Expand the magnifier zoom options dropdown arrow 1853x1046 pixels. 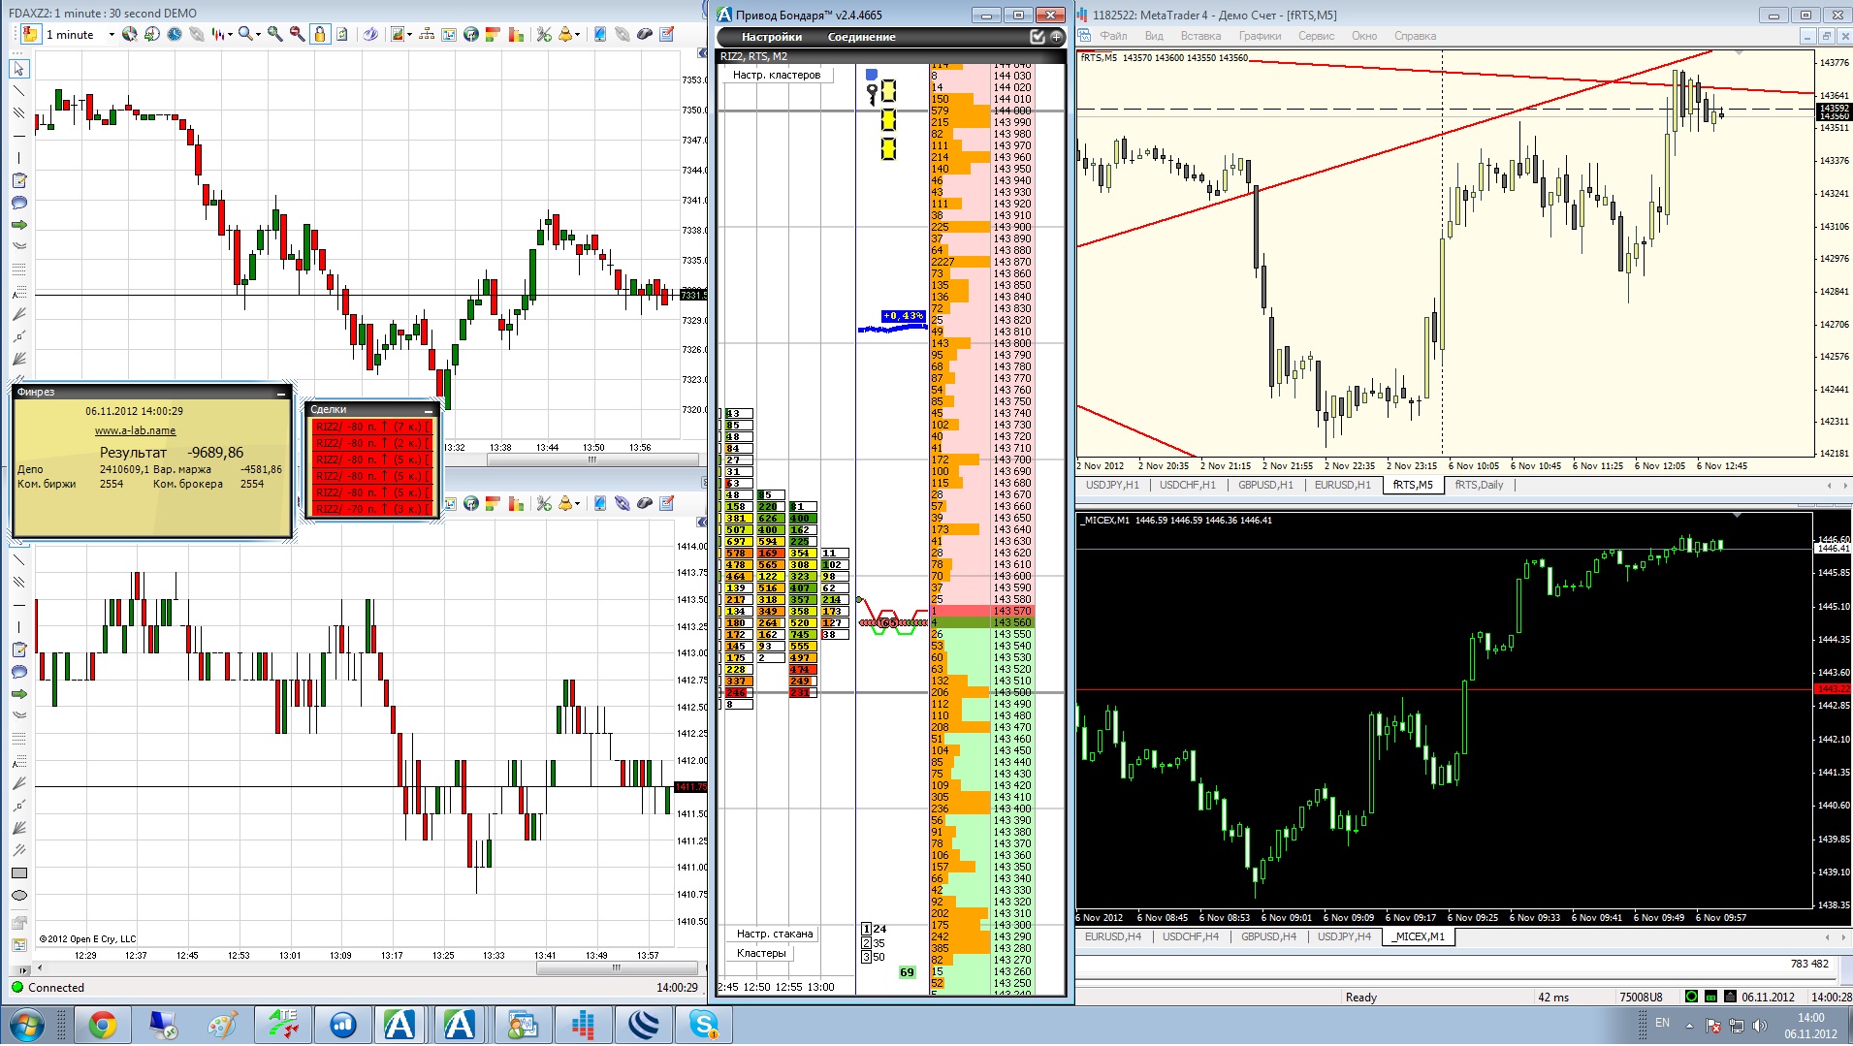click(258, 35)
